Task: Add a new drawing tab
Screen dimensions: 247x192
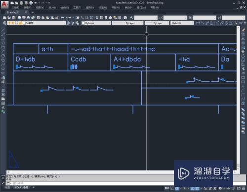Action: [33, 12]
